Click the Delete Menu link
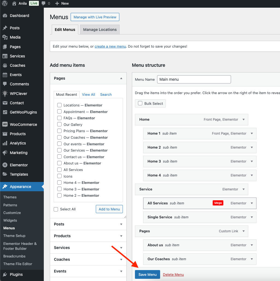Screen dimensions: 280x281 (173, 275)
